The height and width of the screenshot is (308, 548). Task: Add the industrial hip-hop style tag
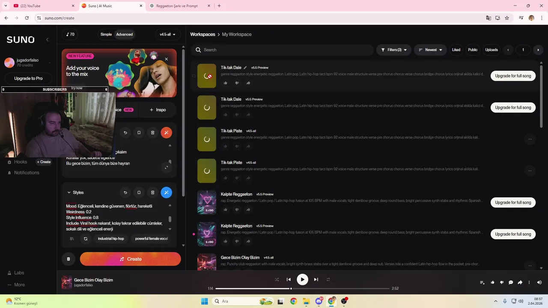coord(111,239)
